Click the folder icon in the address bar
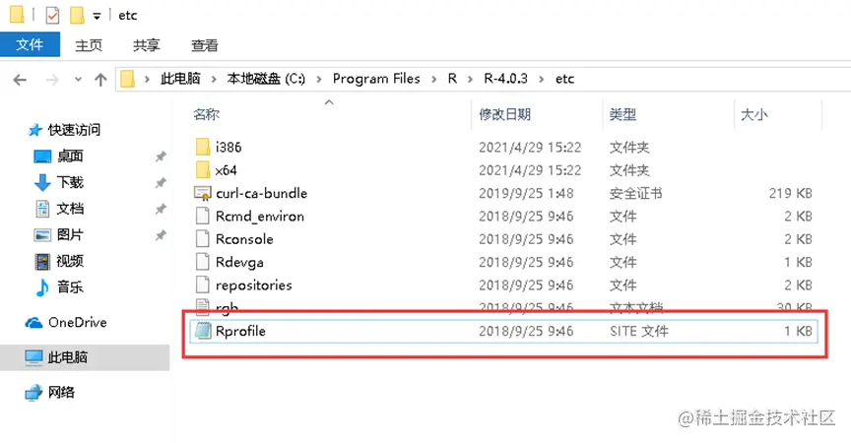Image resolution: width=851 pixels, height=443 pixels. 127,79
